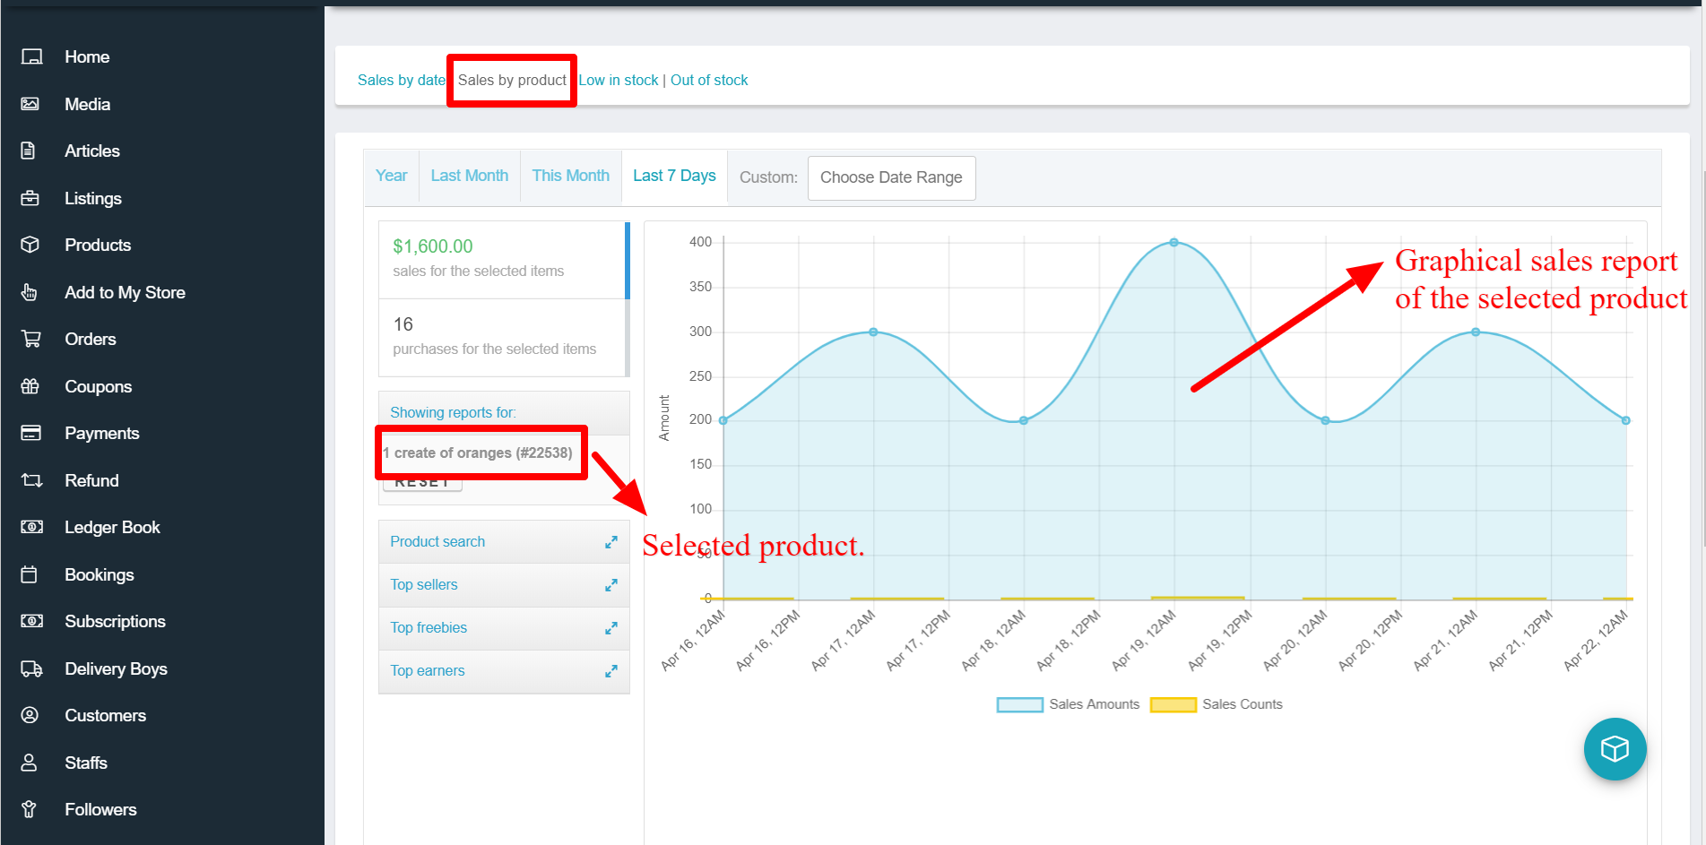Screen dimensions: 1706x845
Task: Toggle the Sales Amounts legend swatch
Action: 1019,704
